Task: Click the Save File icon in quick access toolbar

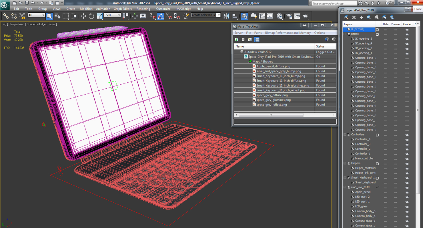Action: click(x=27, y=3)
